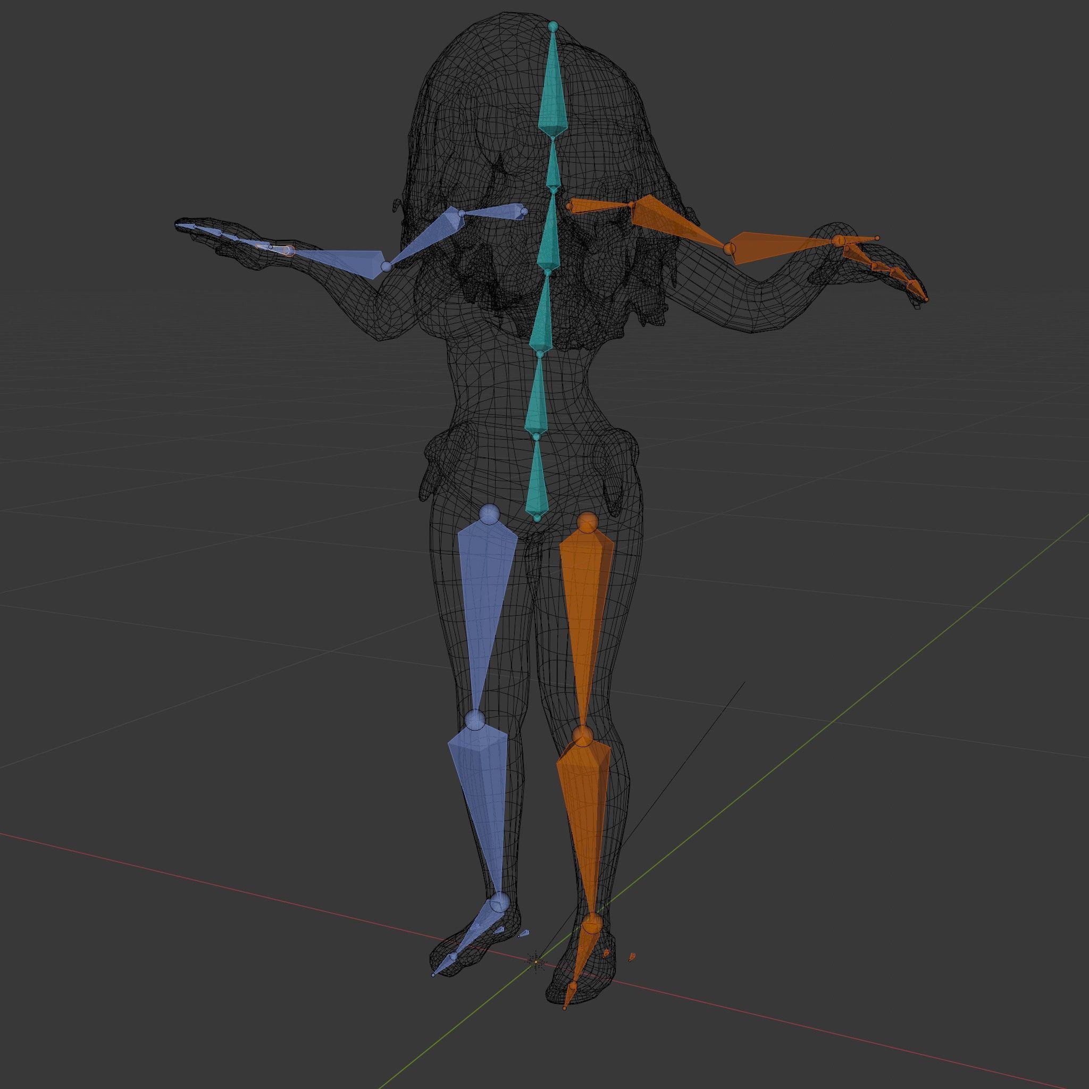Click the orange hip joint sphere
1089x1089 pixels.
pyautogui.click(x=588, y=522)
